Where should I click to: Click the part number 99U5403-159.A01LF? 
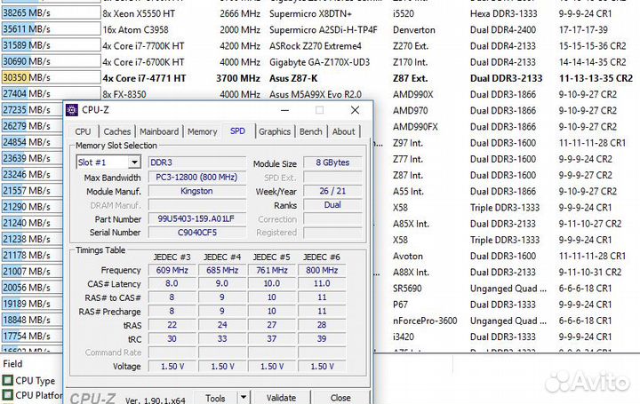click(x=197, y=219)
